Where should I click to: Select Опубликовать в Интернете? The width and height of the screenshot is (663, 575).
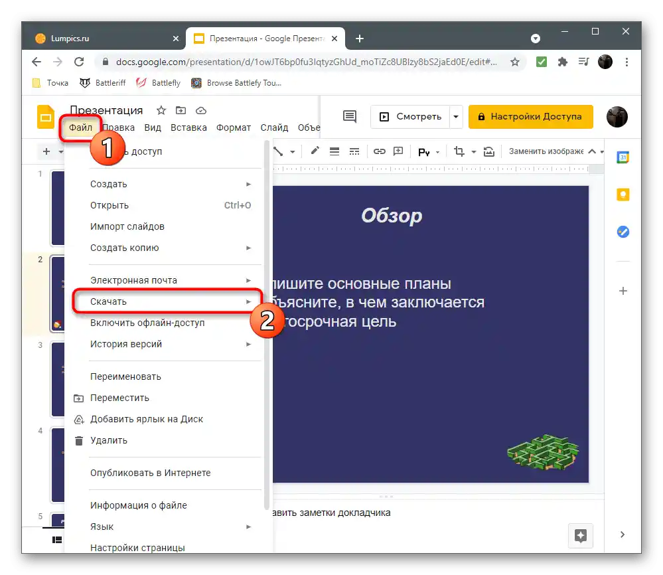pyautogui.click(x=168, y=473)
